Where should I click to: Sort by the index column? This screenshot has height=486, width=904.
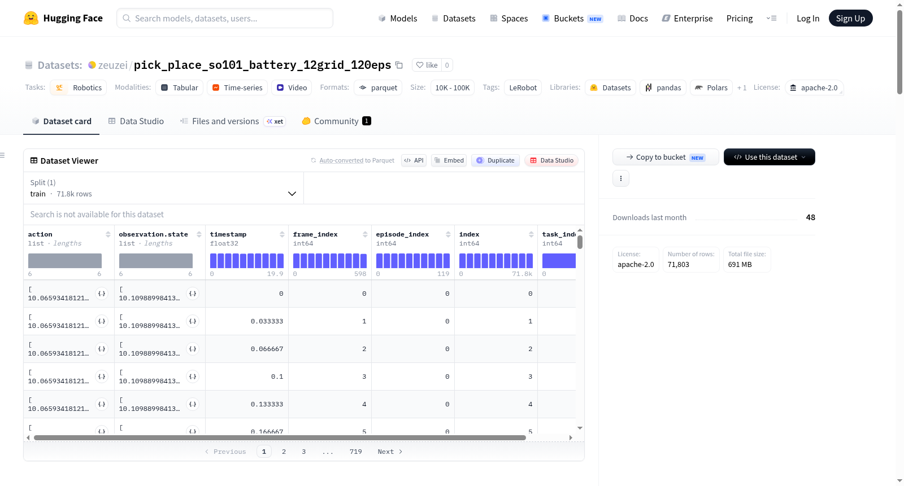pyautogui.click(x=531, y=234)
